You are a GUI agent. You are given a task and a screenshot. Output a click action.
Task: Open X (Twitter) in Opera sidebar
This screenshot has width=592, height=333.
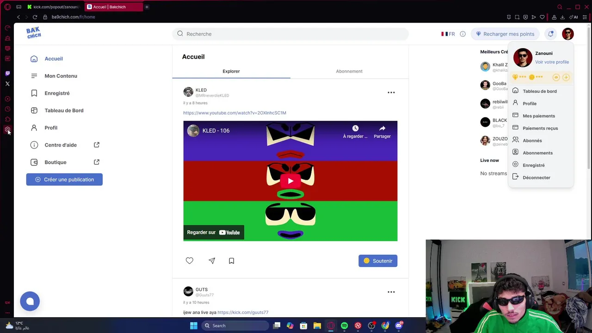[x=7, y=84]
